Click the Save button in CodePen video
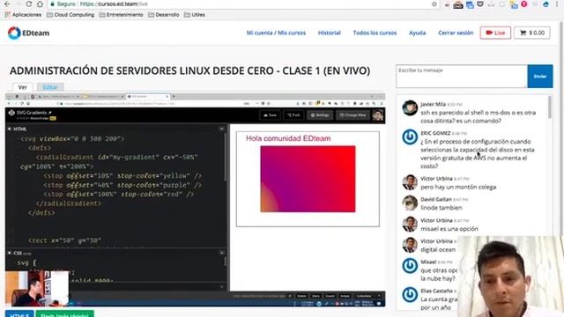The image size is (564, 317). click(271, 115)
